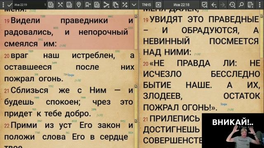Screen dimensions: 264x148
Task: Click the shuffle-plus arrows icon
Action: tap(125, 5)
